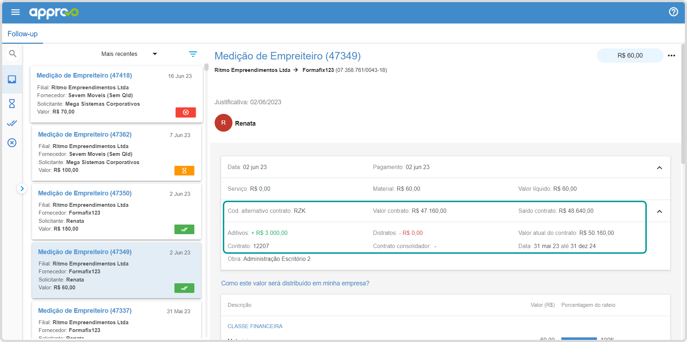The image size is (687, 342).
Task: Click Fornecedor Sevem Moveis on card 47418
Action: (85, 95)
